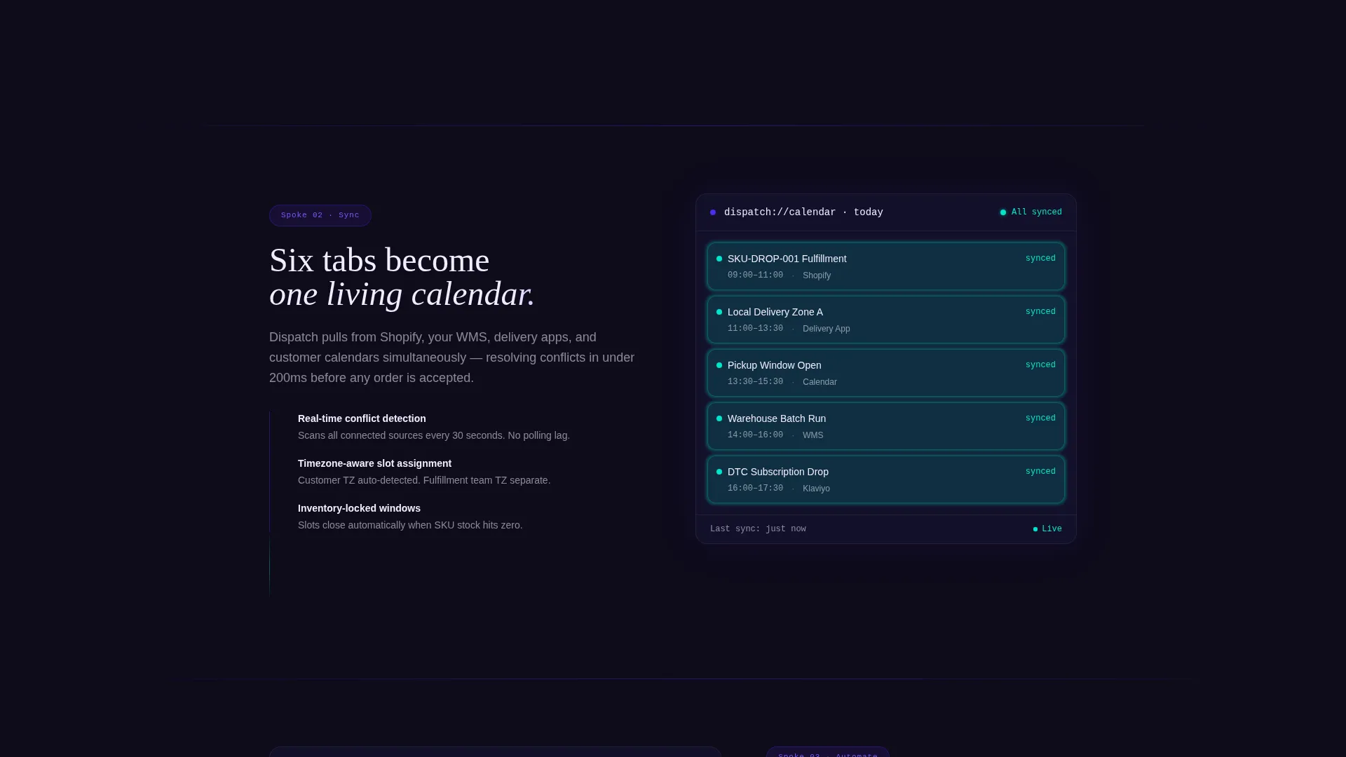Click the green dot beside Warehouse Batch Run
Screen dimensions: 1346x757
(719, 418)
